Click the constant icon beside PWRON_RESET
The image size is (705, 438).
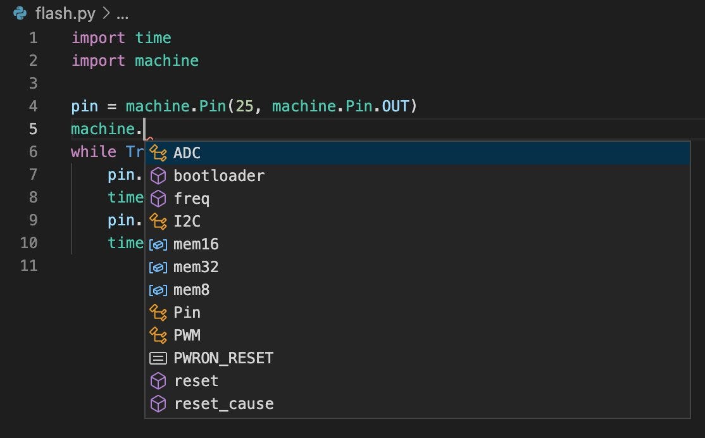tap(157, 358)
